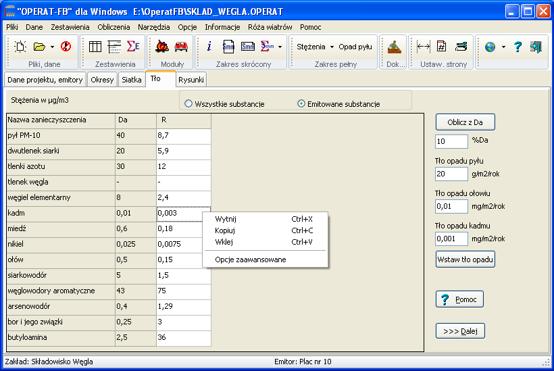The image size is (554, 371).
Task: Click the >>> Dalej button
Action: (x=460, y=331)
